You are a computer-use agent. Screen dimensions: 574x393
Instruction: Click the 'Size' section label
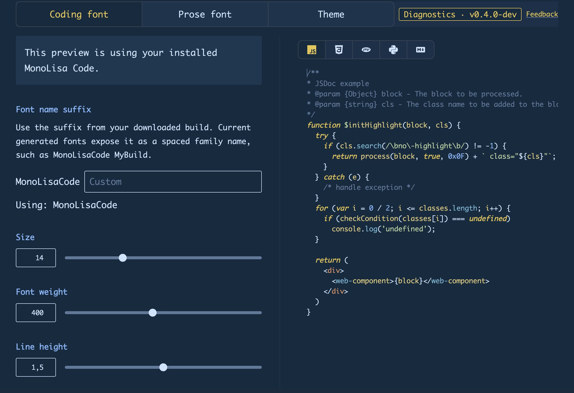click(25, 237)
